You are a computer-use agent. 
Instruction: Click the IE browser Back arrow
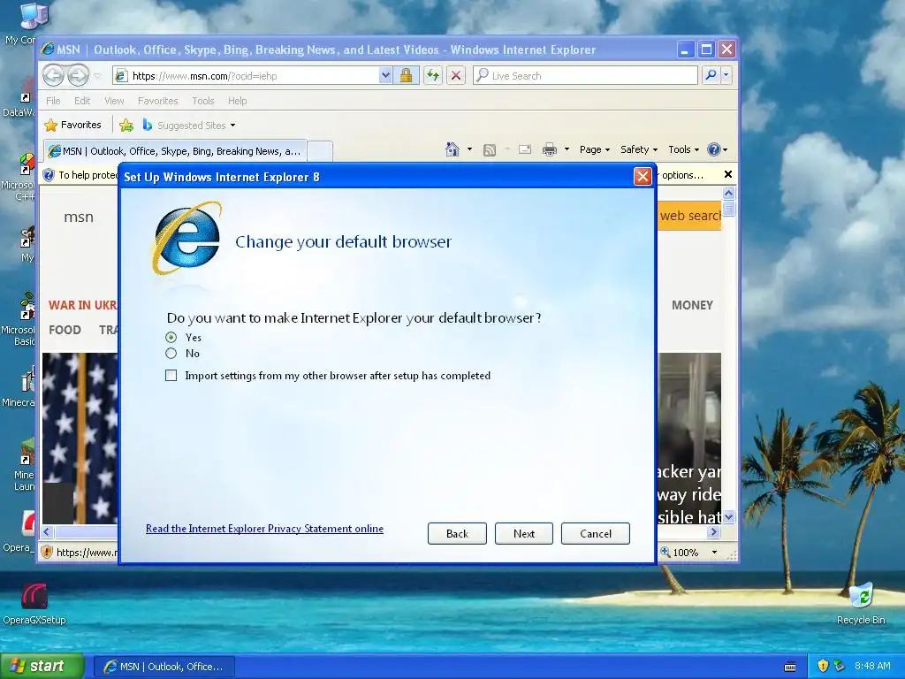53,75
